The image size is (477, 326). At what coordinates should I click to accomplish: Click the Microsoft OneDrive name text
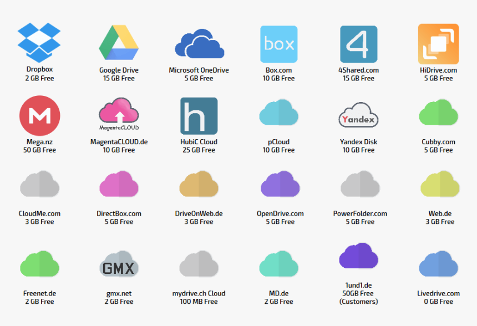tap(199, 70)
